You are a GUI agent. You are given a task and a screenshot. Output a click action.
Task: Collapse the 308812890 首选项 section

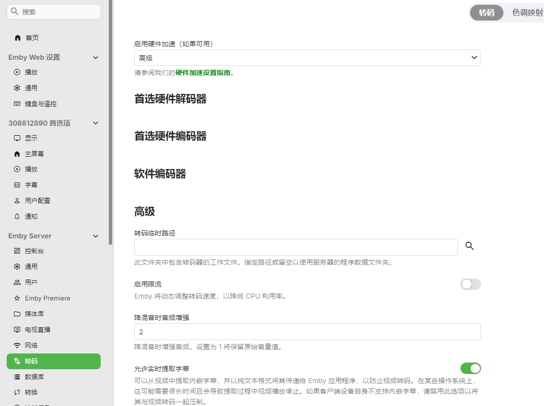tap(95, 123)
